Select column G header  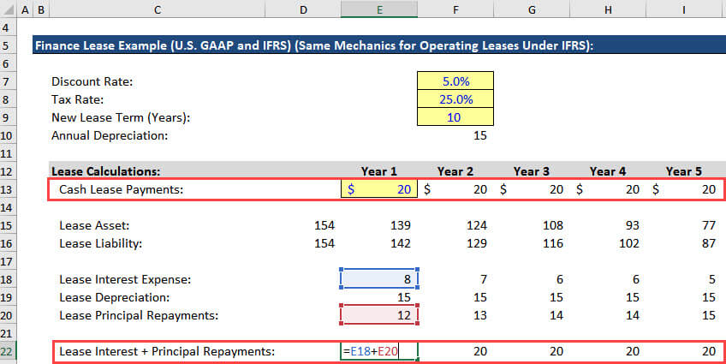(532, 9)
